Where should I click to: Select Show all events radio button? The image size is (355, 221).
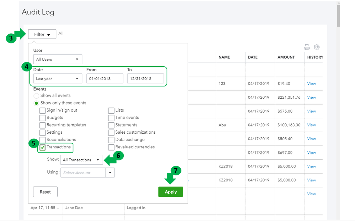(x=36, y=96)
